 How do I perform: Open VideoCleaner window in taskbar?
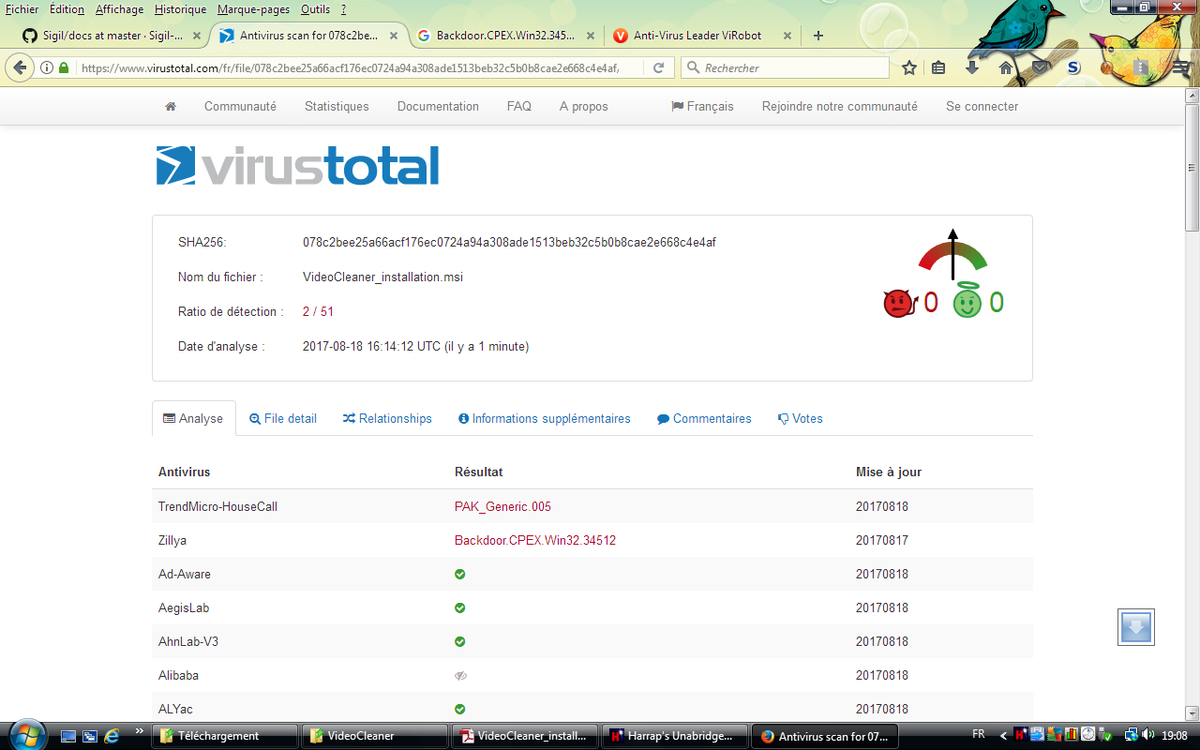[375, 736]
